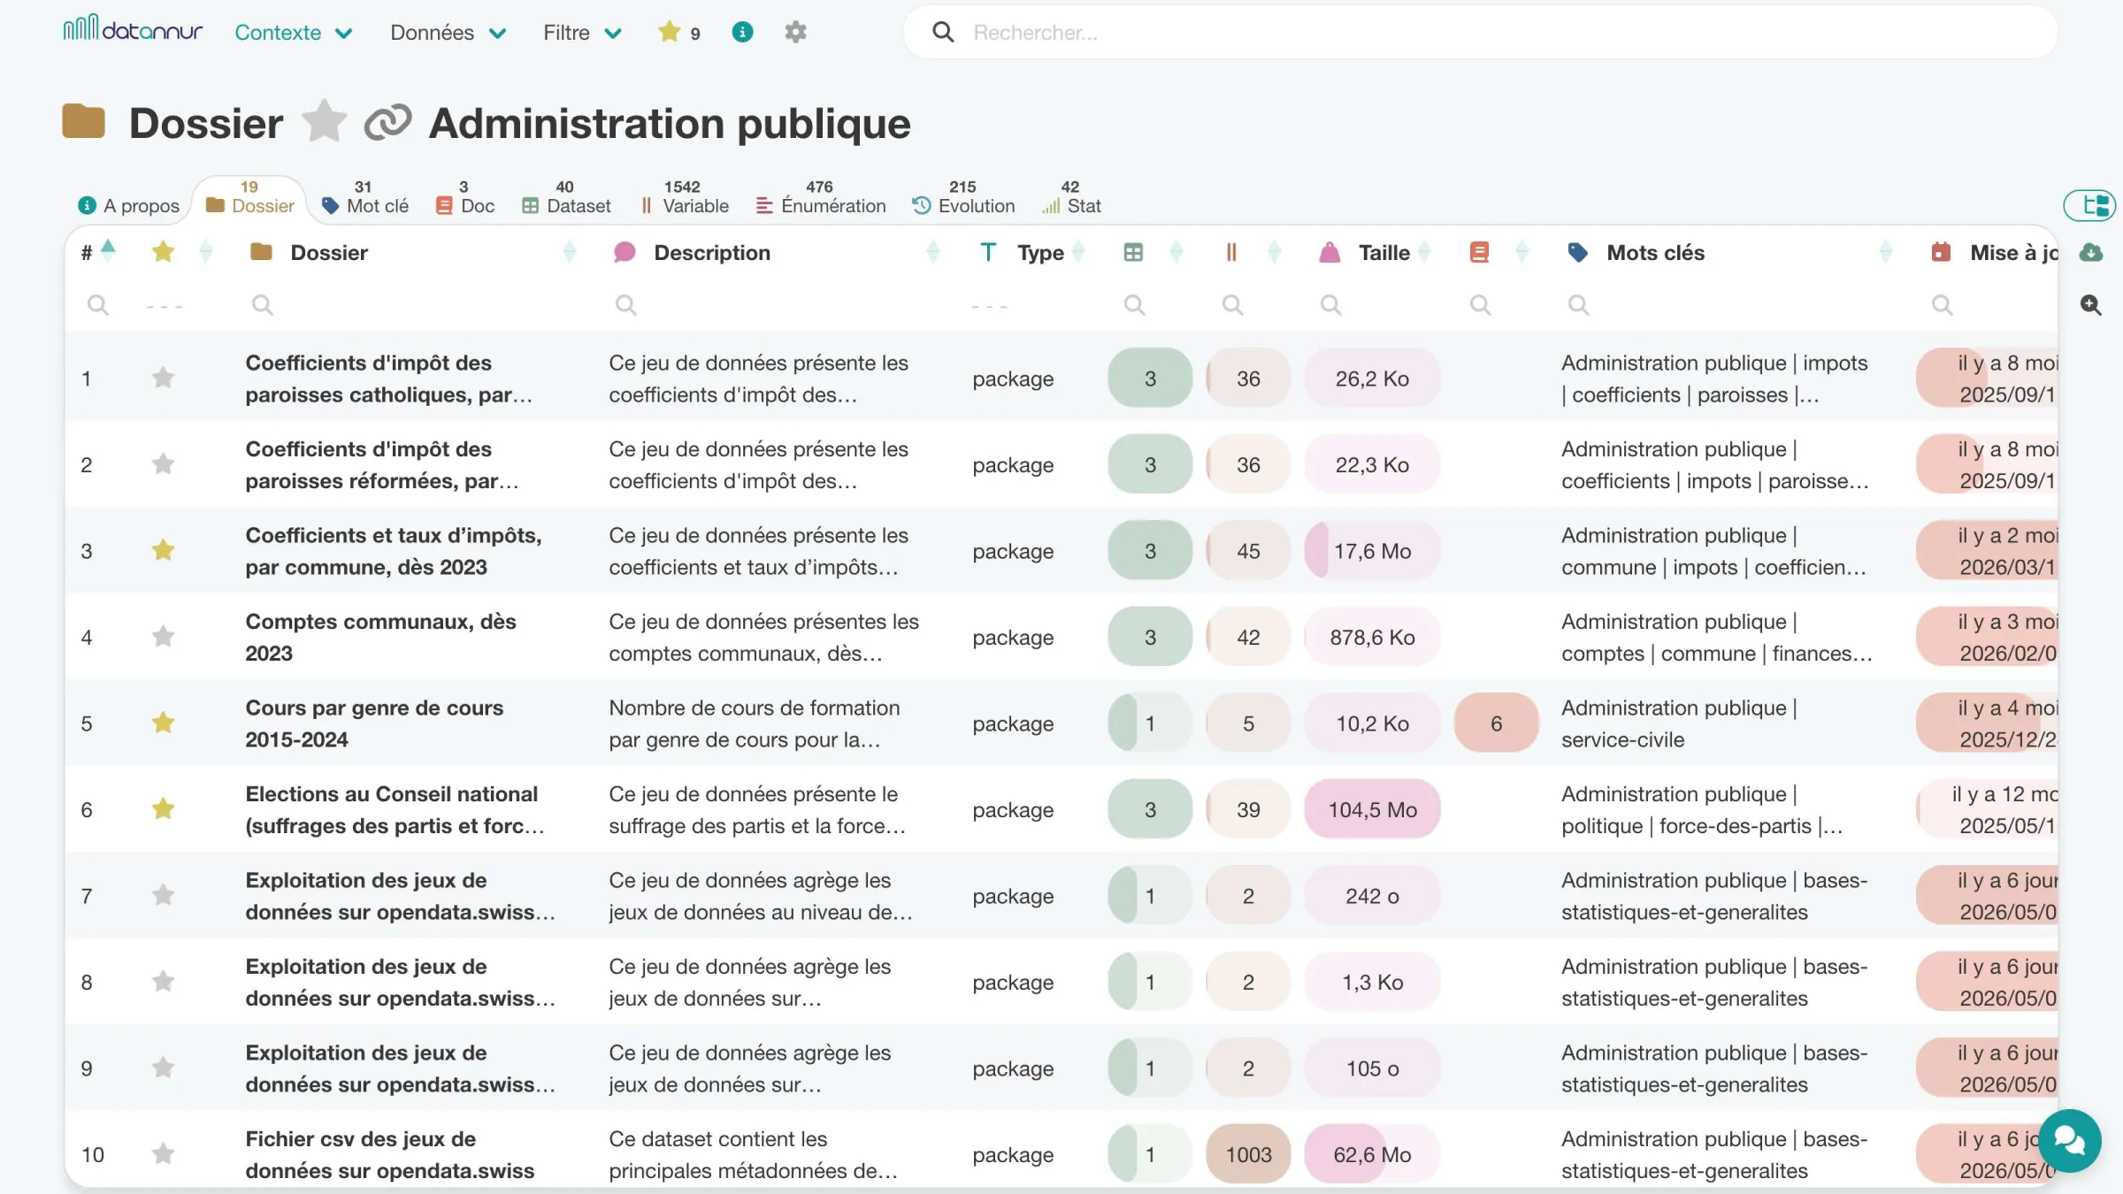Click the dataset grid column header icon
Screen dimensions: 2123x1194
click(1133, 253)
